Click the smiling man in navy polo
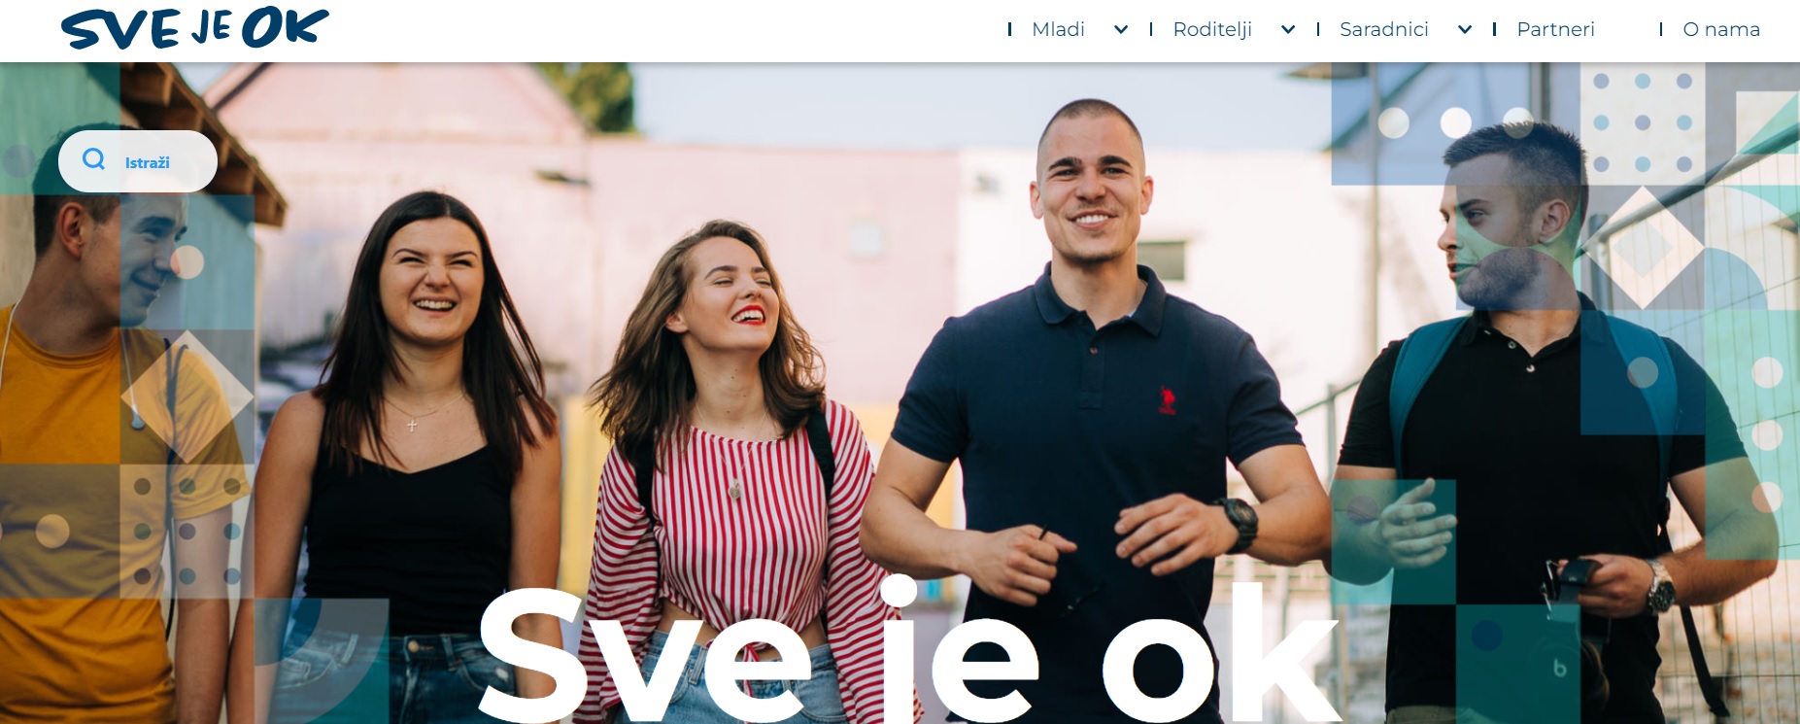 1093,408
